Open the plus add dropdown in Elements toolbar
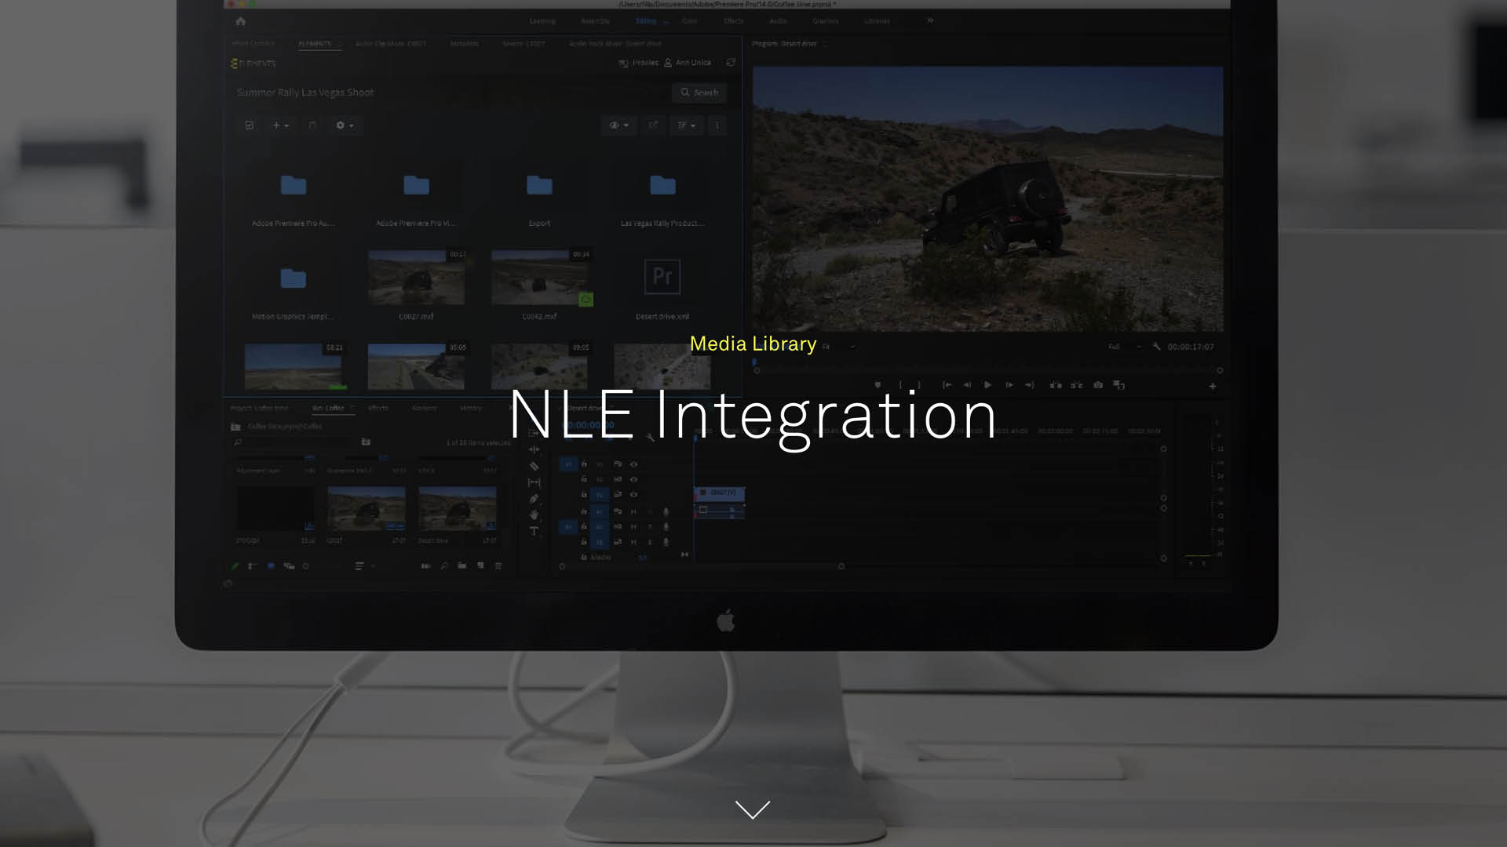1507x847 pixels. [x=280, y=125]
